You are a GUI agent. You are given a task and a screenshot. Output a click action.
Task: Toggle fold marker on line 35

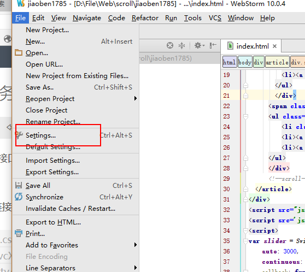coord(245,241)
